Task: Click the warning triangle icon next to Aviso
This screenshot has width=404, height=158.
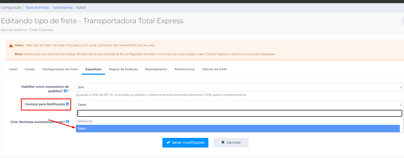Action: point(11,45)
